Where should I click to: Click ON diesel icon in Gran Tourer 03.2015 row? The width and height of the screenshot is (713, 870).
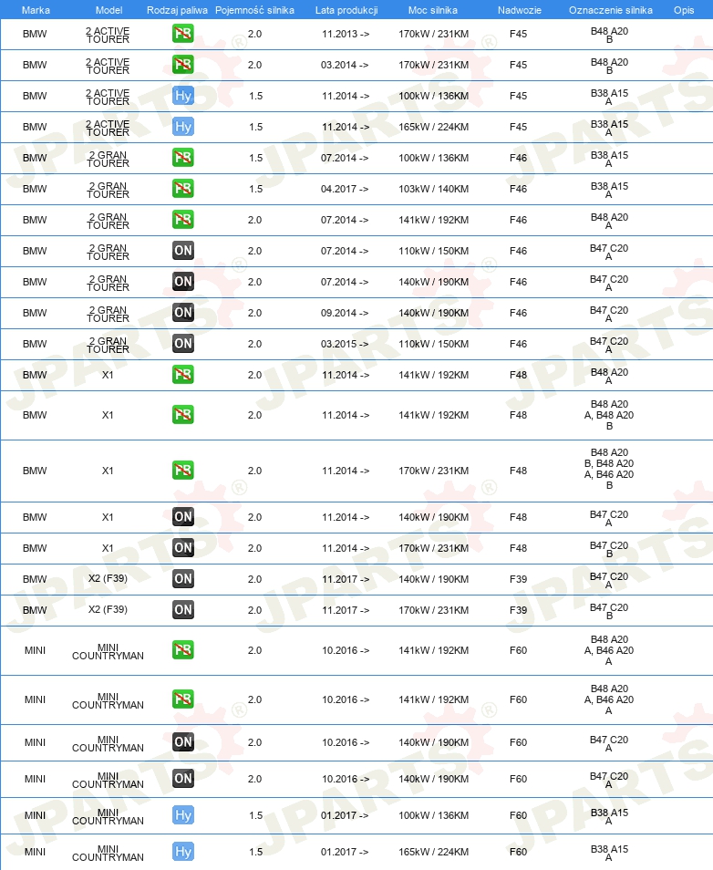(183, 344)
